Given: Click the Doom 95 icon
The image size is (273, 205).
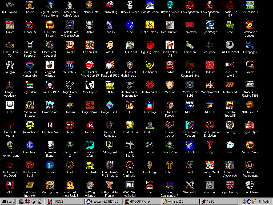Looking at the screenshot, I should [30, 25].
